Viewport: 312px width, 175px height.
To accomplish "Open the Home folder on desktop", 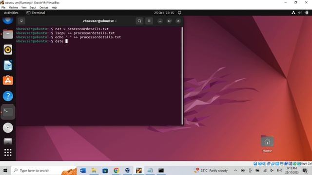I will click(x=267, y=144).
